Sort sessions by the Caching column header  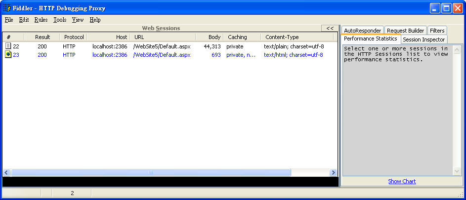(242, 37)
